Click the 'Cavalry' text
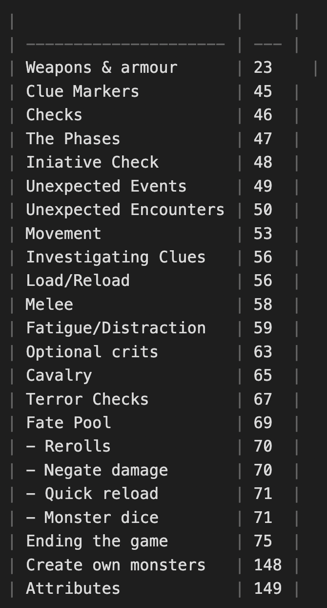This screenshot has height=608, width=327. 59,375
